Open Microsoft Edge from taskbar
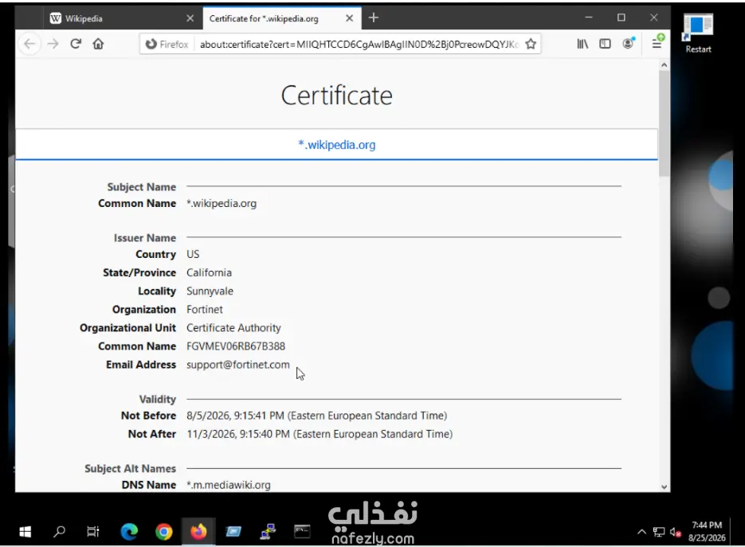 click(x=129, y=532)
